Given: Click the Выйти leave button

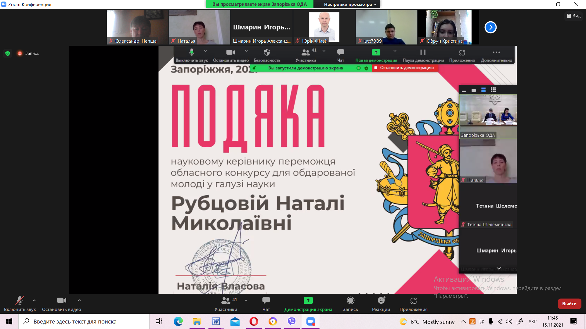Looking at the screenshot, I should 569,304.
